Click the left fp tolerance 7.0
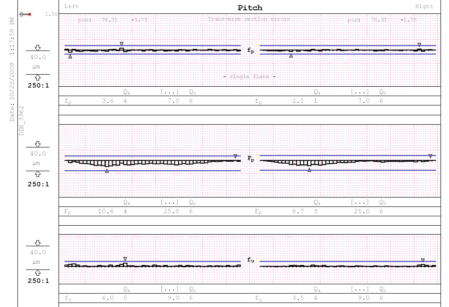449x307 pixels. pos(173,101)
